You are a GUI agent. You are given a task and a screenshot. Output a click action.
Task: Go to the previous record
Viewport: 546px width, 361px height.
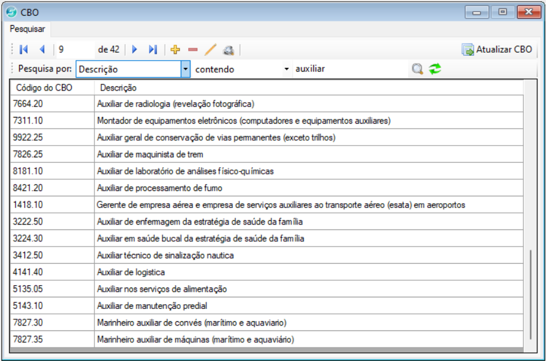click(42, 50)
